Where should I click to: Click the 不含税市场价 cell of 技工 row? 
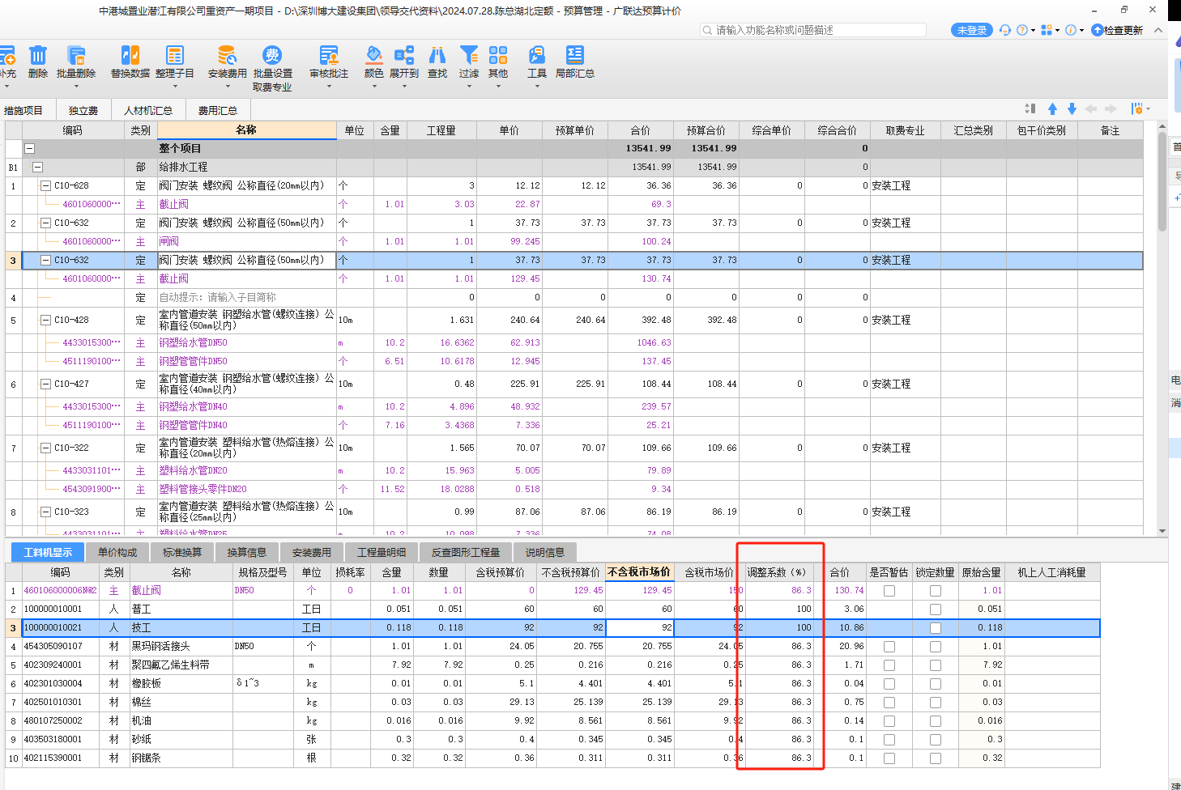click(639, 627)
